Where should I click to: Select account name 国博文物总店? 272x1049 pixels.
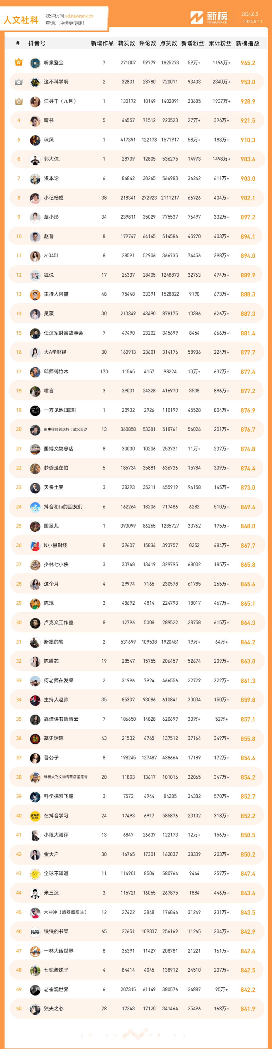(x=58, y=449)
